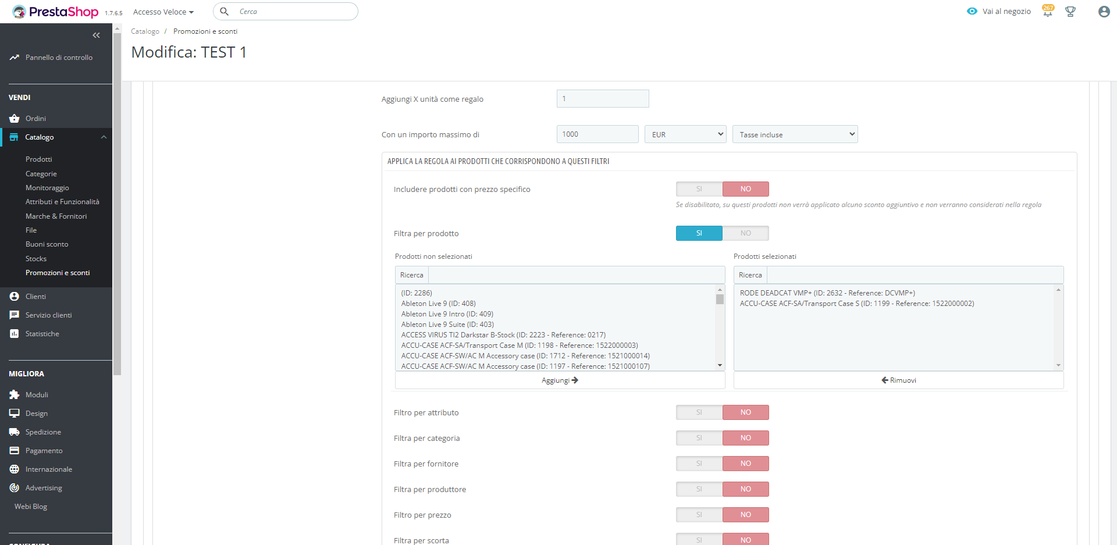Image resolution: width=1117 pixels, height=545 pixels.
Task: Select ACCESS VIRUS TI2 Darkstar B-Stock
Action: 503,335
